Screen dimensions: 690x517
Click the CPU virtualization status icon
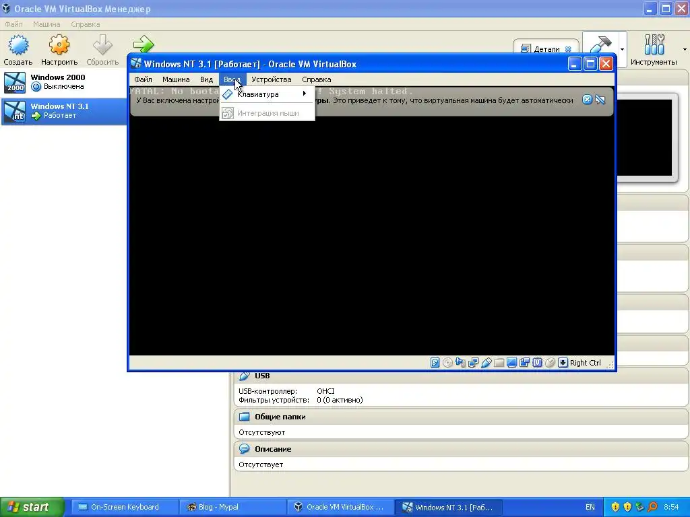[x=537, y=363]
